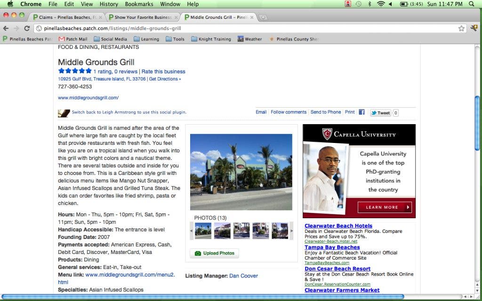Click the Facebook share icon
The width and height of the screenshot is (482, 301).
pos(361,112)
